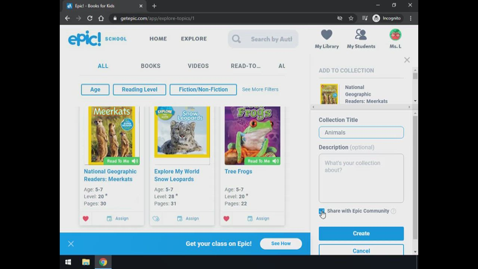This screenshot has width=478, height=269.
Task: Expand See More Filters
Action: click(260, 89)
